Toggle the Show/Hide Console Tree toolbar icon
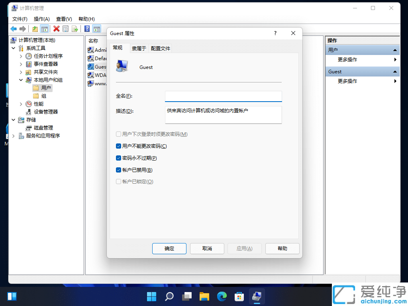Image resolution: width=408 pixels, height=306 pixels. (44, 29)
